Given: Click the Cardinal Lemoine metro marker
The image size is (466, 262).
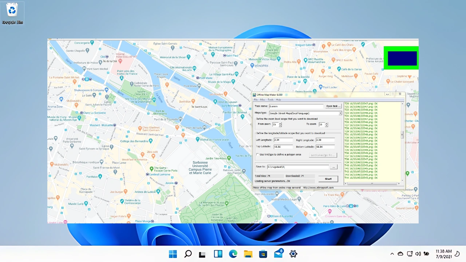Looking at the screenshot, I should (x=147, y=174).
